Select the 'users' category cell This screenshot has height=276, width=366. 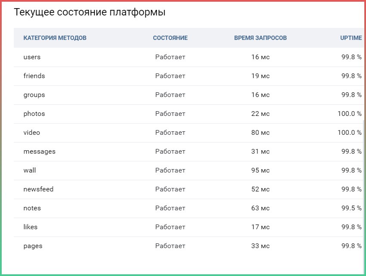point(32,57)
